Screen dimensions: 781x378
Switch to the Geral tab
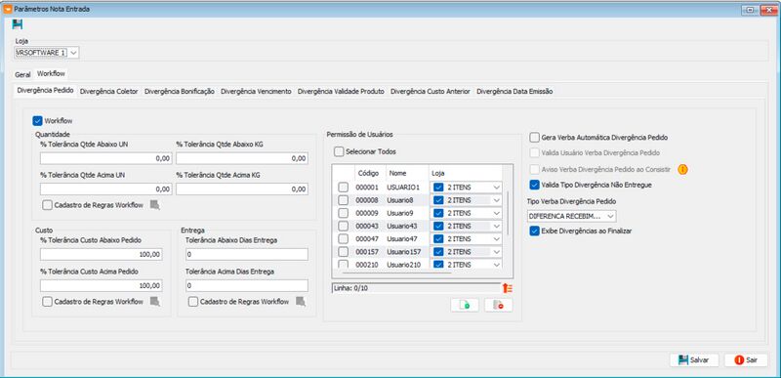click(x=22, y=74)
